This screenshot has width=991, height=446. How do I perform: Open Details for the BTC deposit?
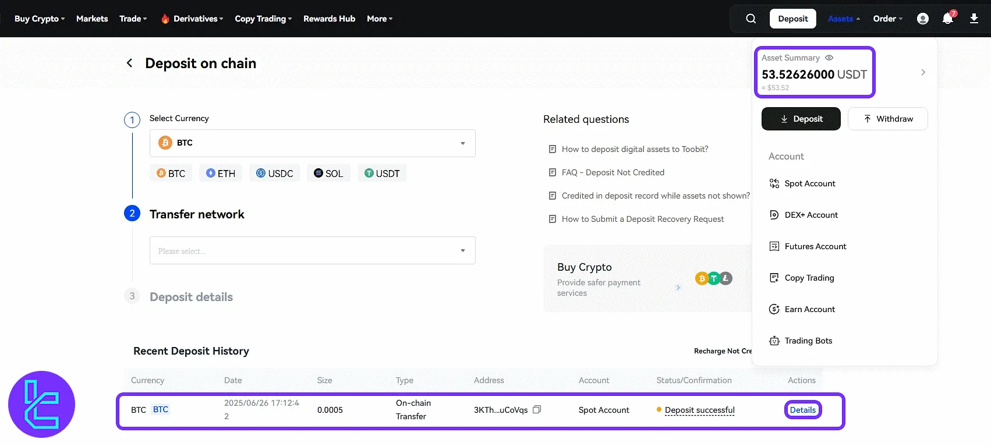[x=802, y=410]
